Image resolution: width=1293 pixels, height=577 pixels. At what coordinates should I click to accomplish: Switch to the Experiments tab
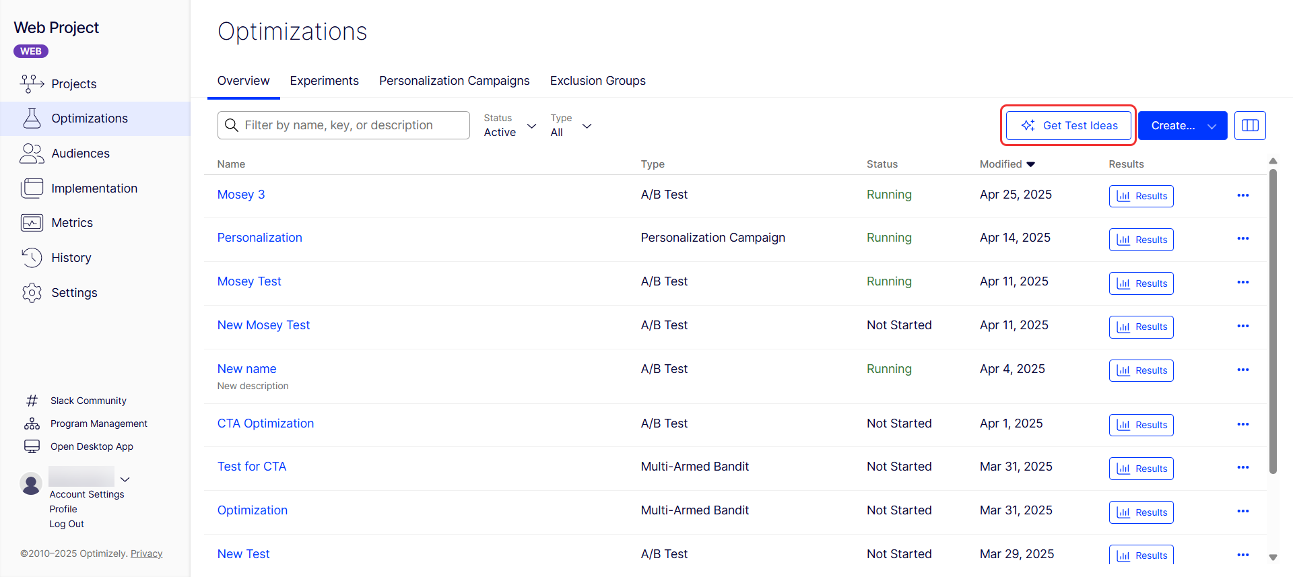click(324, 81)
